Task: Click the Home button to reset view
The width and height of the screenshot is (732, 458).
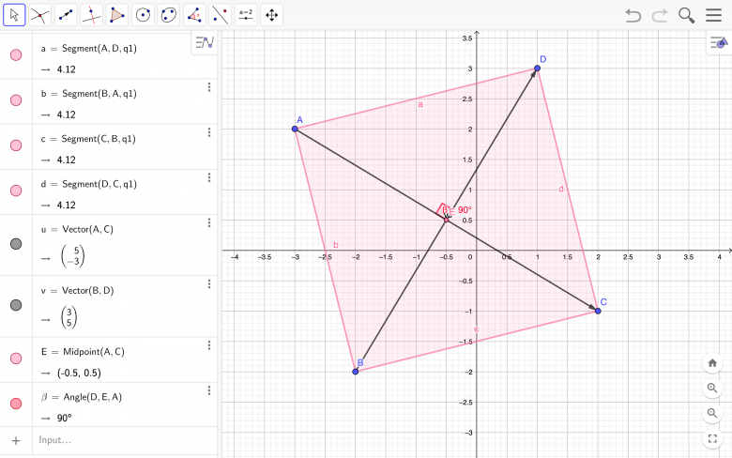Action: tap(712, 363)
